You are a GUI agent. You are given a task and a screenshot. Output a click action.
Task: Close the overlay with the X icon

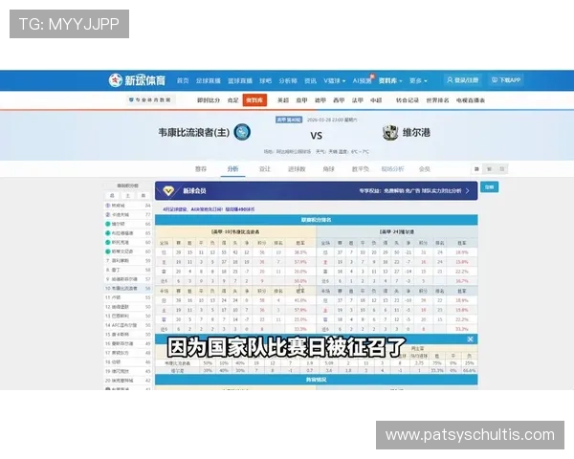coord(471,339)
